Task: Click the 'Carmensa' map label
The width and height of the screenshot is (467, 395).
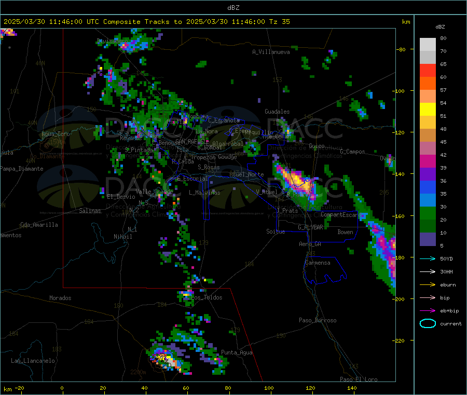Action: (x=318, y=263)
